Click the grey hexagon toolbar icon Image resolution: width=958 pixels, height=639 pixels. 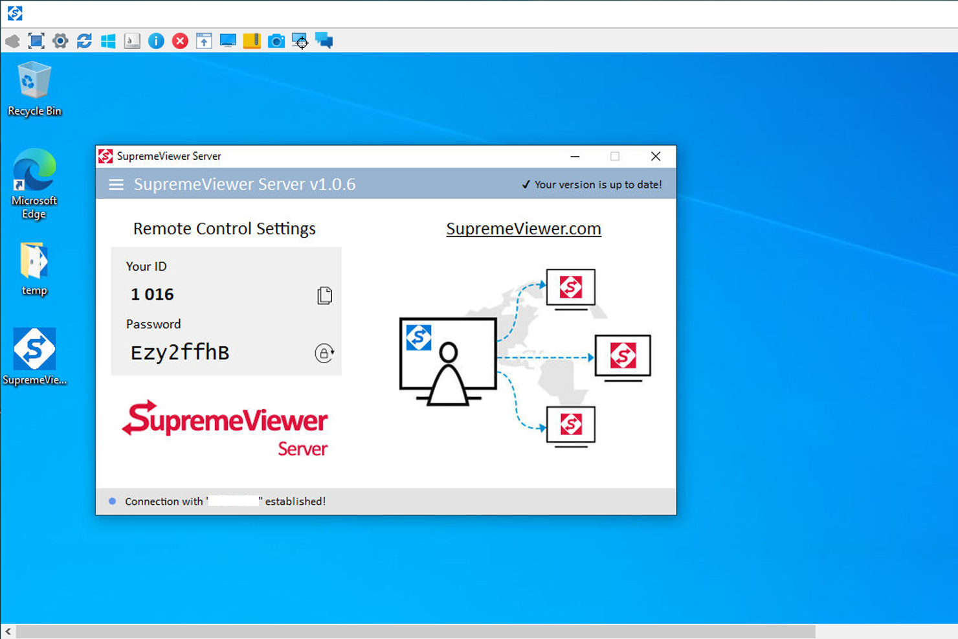[12, 41]
